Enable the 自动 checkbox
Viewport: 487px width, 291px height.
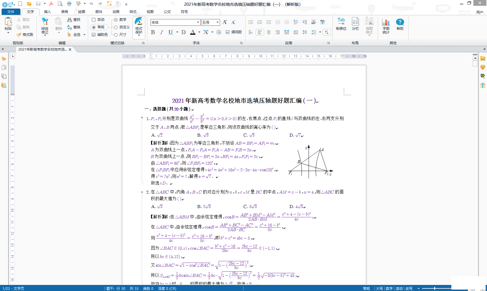(94, 20)
